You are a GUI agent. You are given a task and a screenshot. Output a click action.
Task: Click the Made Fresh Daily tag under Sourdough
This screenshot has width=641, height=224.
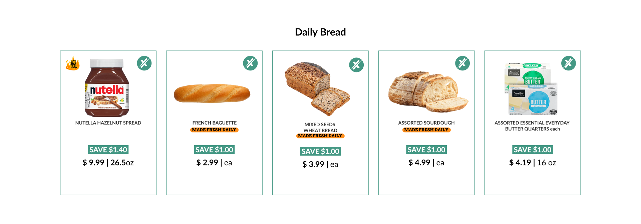pyautogui.click(x=426, y=130)
